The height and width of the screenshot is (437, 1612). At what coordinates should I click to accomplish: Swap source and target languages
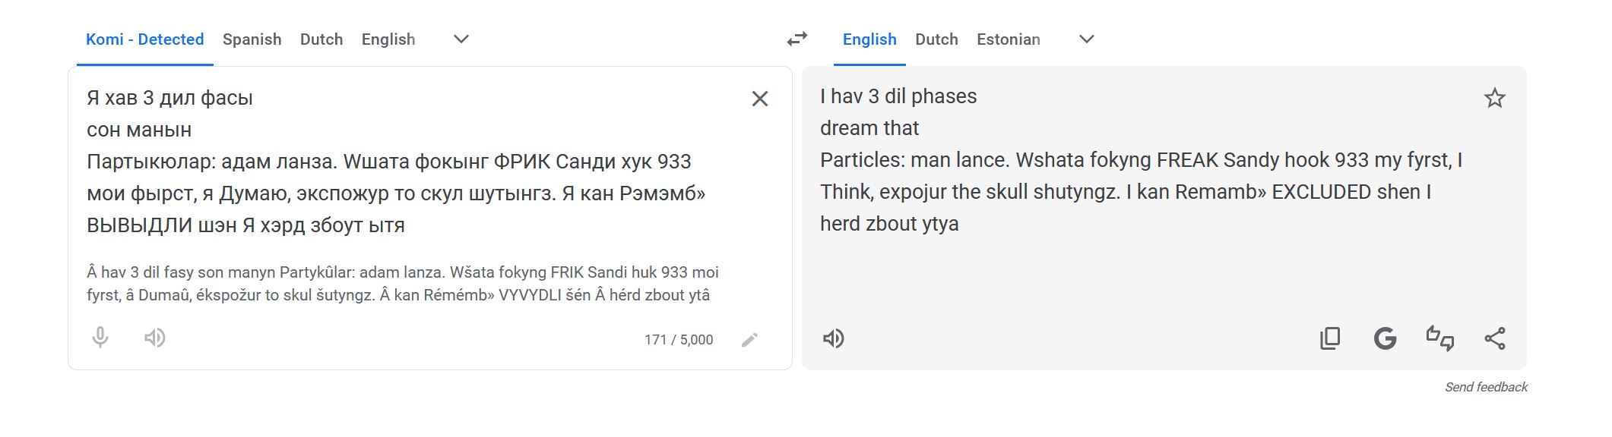click(796, 39)
